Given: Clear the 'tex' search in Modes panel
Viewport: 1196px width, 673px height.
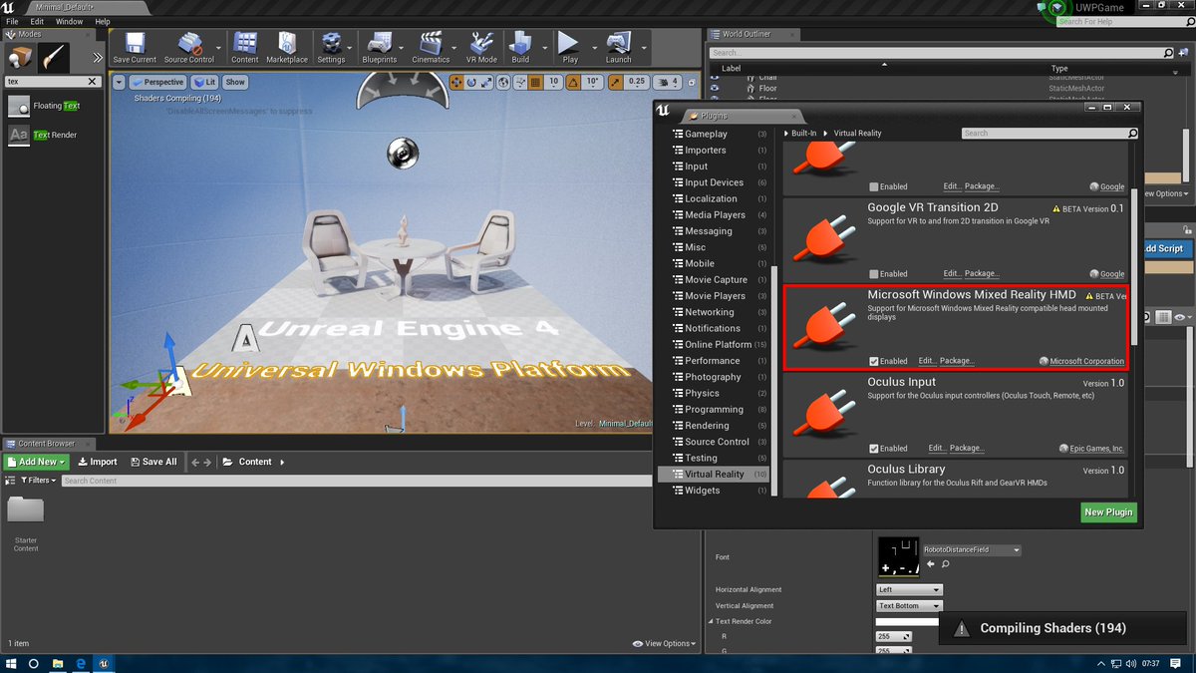Looking at the screenshot, I should (x=93, y=82).
